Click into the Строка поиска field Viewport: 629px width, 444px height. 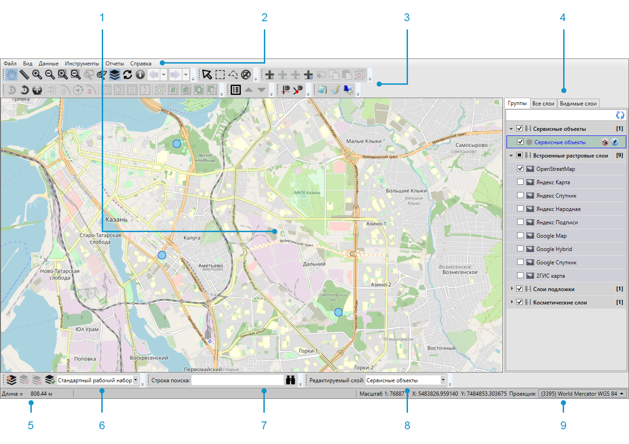coord(237,380)
